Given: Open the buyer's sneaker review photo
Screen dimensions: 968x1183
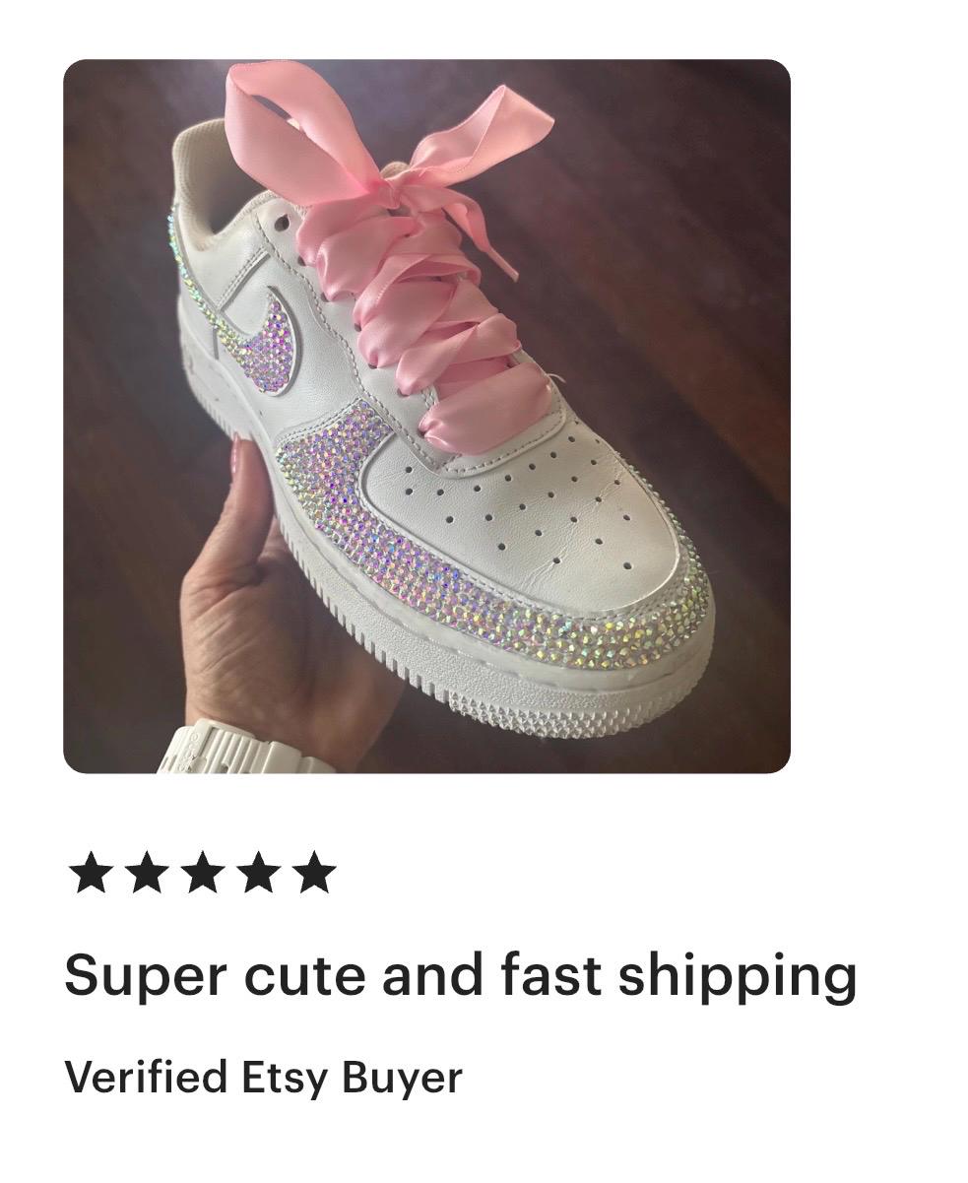Looking at the screenshot, I should pyautogui.click(x=426, y=417).
